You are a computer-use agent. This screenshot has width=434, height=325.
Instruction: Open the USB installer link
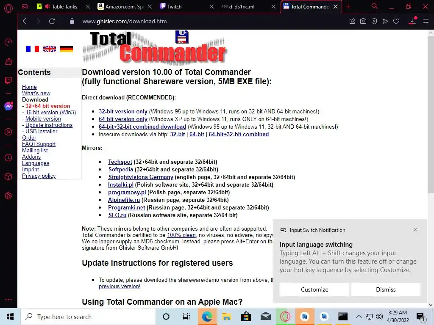click(41, 131)
